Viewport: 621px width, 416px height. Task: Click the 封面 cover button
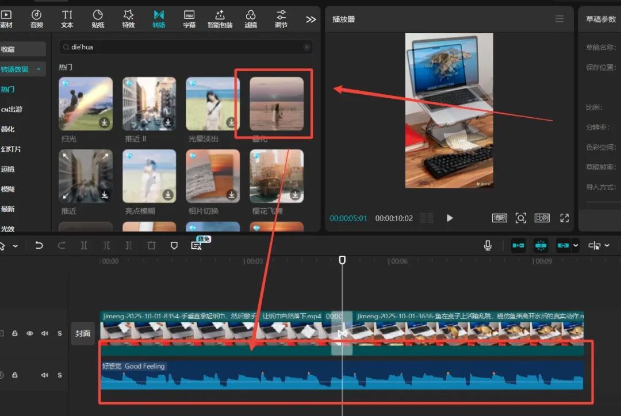[83, 333]
